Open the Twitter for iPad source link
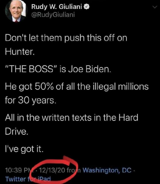 (x=28, y=179)
